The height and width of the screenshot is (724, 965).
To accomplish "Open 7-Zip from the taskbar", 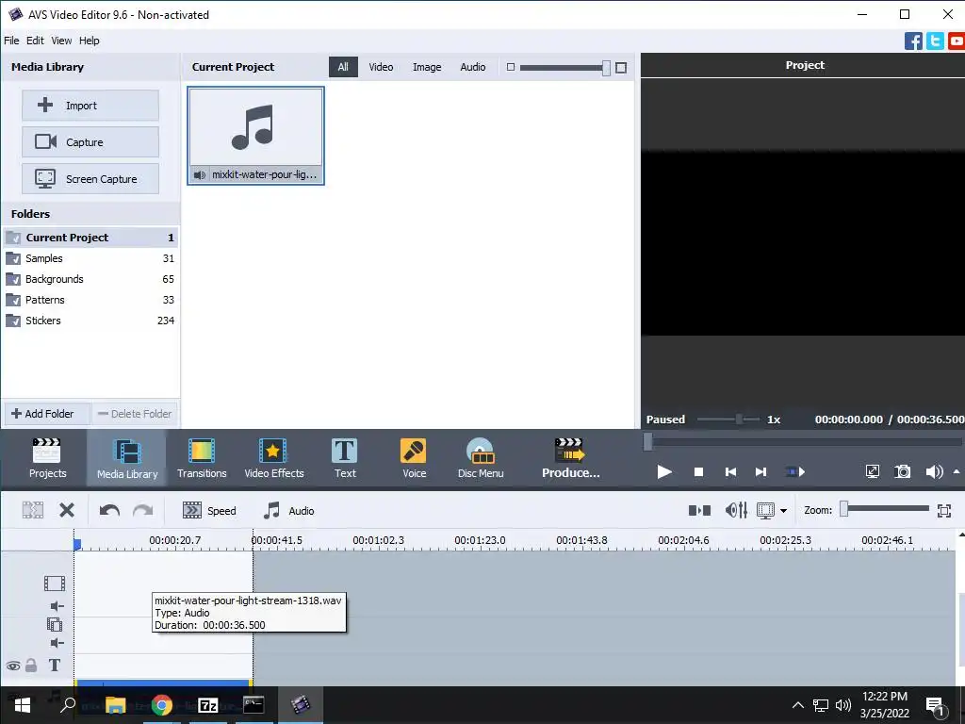I will click(208, 705).
